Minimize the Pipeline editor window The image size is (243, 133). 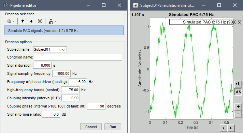click(88, 5)
